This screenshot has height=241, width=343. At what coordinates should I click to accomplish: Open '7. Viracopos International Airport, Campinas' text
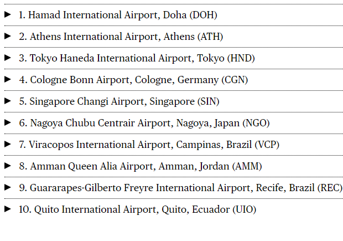click(x=149, y=145)
